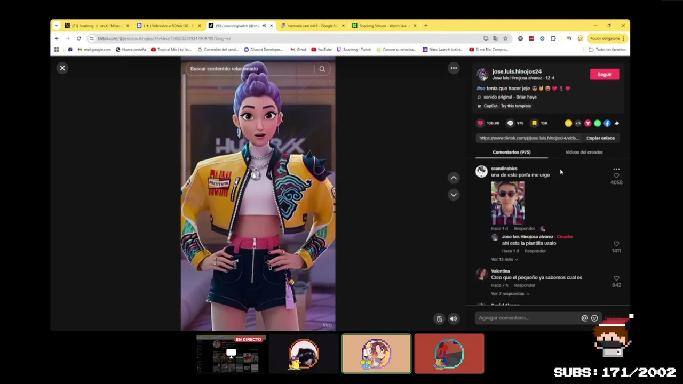Screen dimensions: 683x384
Task: Switch to the X Soarinng browser tab
Action: (x=97, y=26)
